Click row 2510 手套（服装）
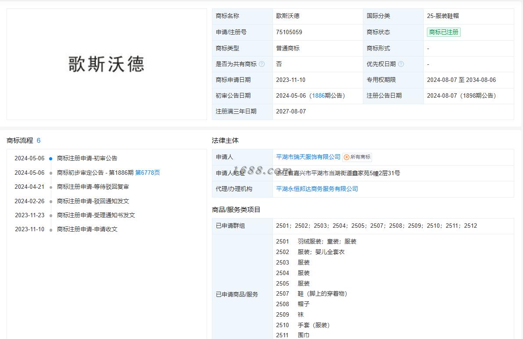This screenshot has width=523, height=339. pyautogui.click(x=304, y=325)
